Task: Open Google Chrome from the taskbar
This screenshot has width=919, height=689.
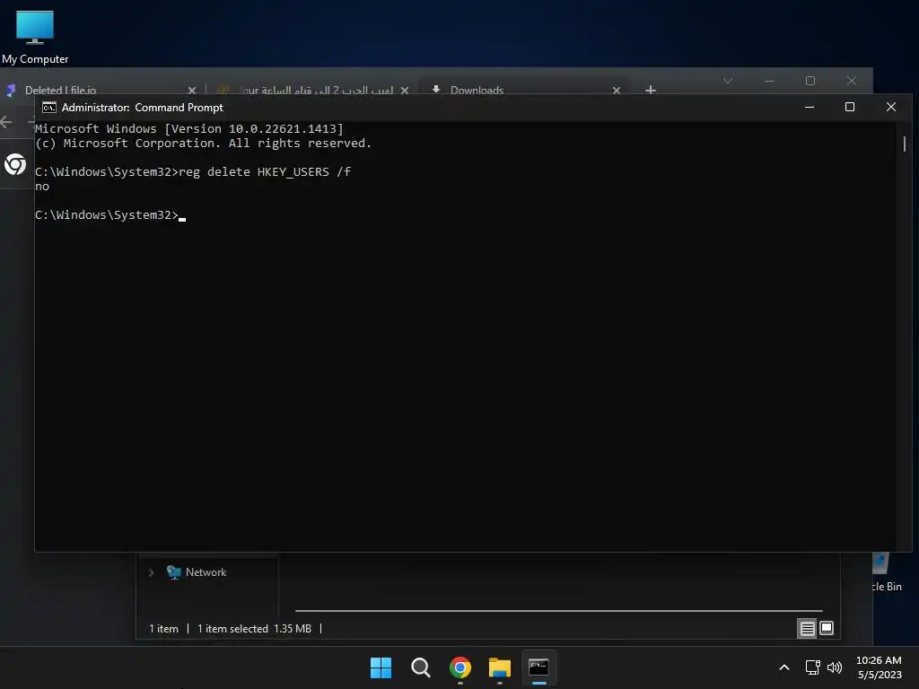Action: click(460, 667)
